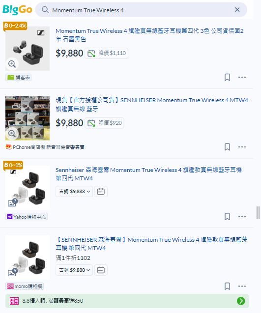The height and width of the screenshot is (313, 261).
Task: Bookmark the Yahoo購物中心 listing
Action: coord(227,217)
